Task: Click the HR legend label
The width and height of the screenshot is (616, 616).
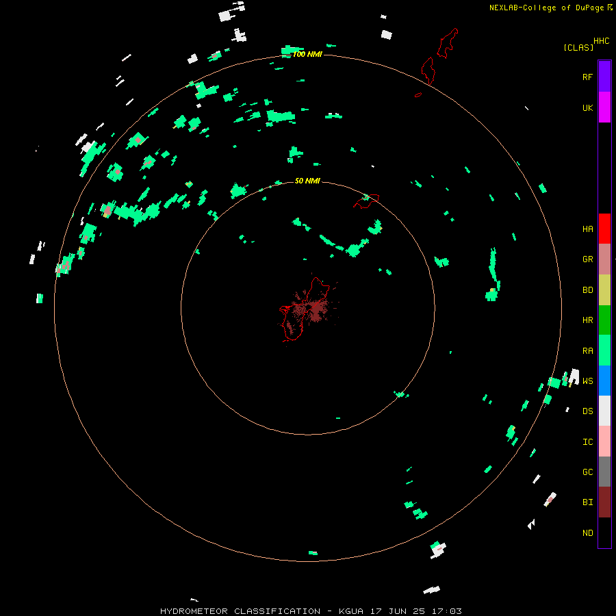Action: [x=587, y=320]
